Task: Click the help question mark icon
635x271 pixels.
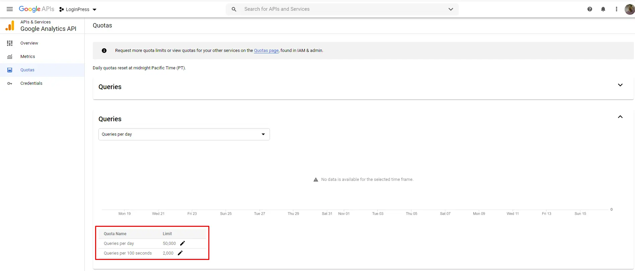Action: point(589,9)
